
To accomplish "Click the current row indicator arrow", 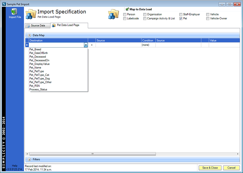I will (27, 45).
